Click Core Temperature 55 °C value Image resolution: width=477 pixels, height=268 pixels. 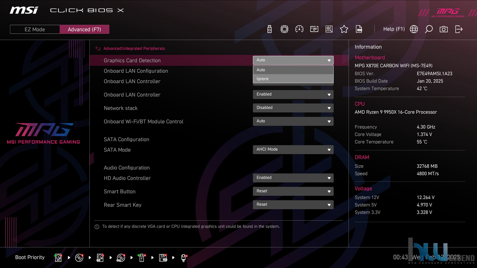[x=422, y=142]
